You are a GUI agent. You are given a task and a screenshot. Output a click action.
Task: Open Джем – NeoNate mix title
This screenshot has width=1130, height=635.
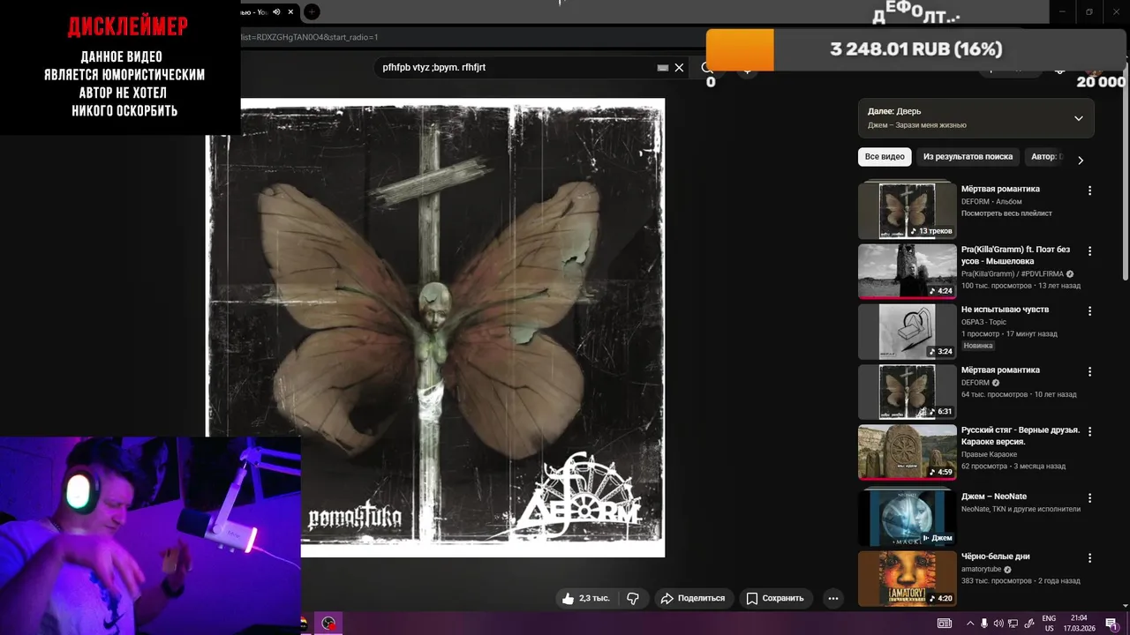994,497
